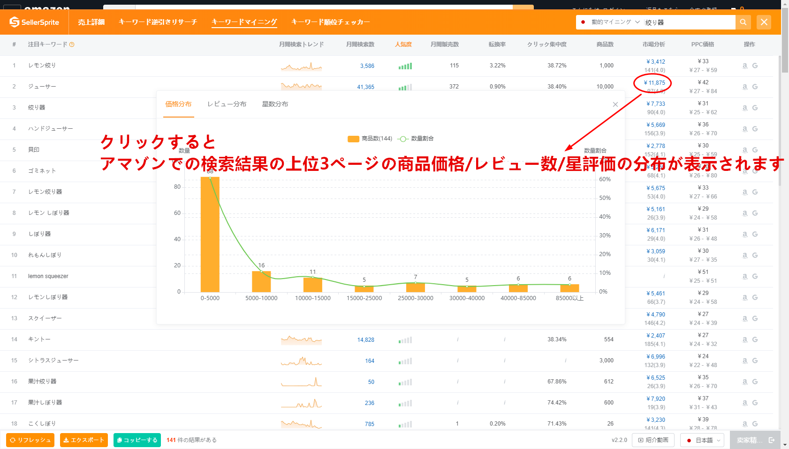789x449 pixels.
Task: Open Google icon for シトラスジューサー row
Action: [755, 361]
